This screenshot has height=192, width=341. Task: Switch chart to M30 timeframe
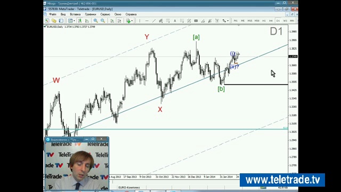(257, 21)
